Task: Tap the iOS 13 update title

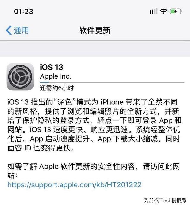Action: pyautogui.click(x=52, y=67)
